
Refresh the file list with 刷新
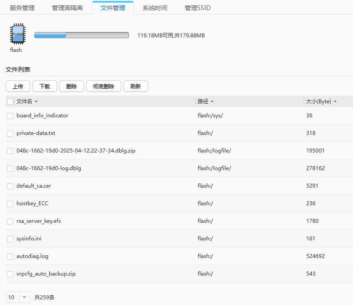135,87
